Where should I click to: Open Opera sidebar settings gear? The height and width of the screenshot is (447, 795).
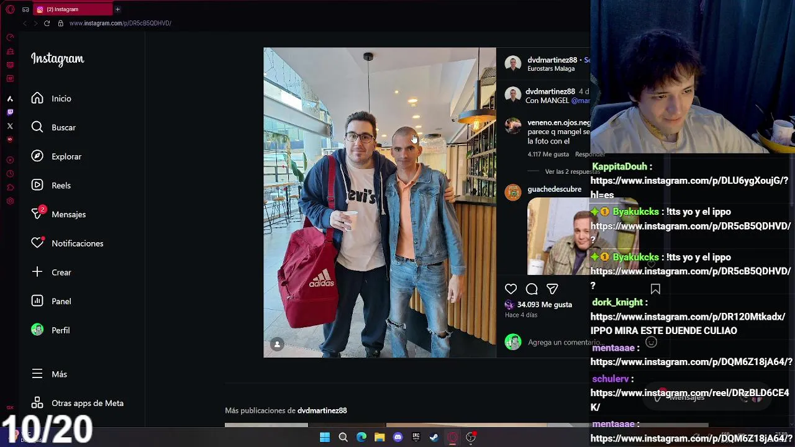10,201
